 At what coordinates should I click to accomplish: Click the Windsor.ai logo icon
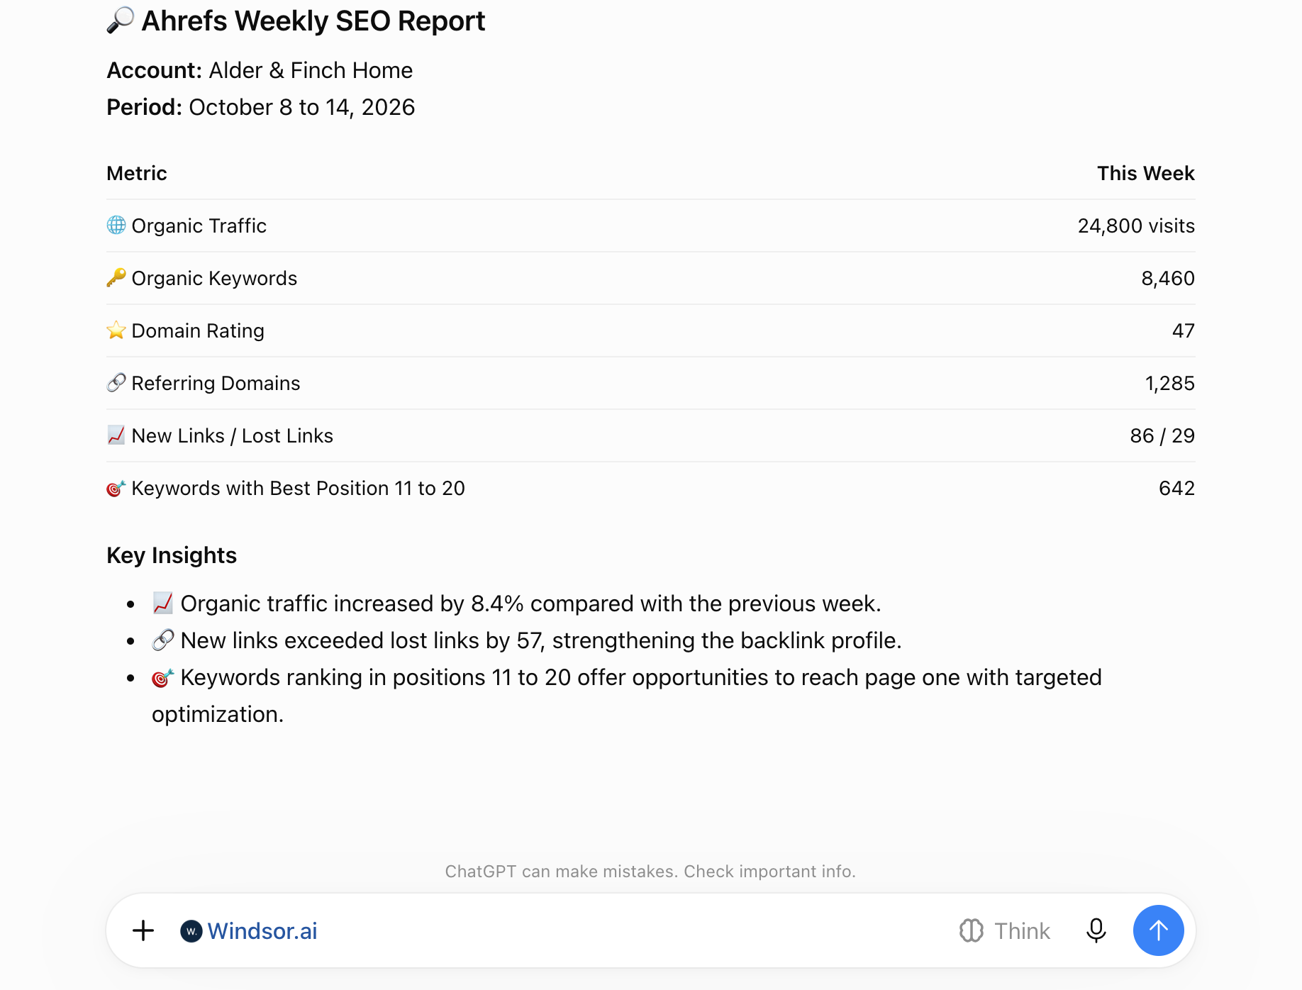click(191, 931)
